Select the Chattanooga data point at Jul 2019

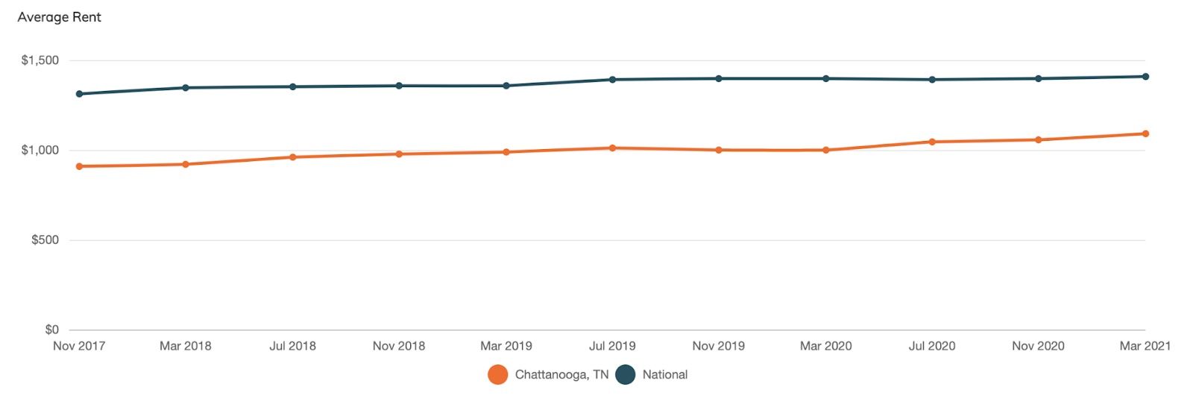[612, 148]
